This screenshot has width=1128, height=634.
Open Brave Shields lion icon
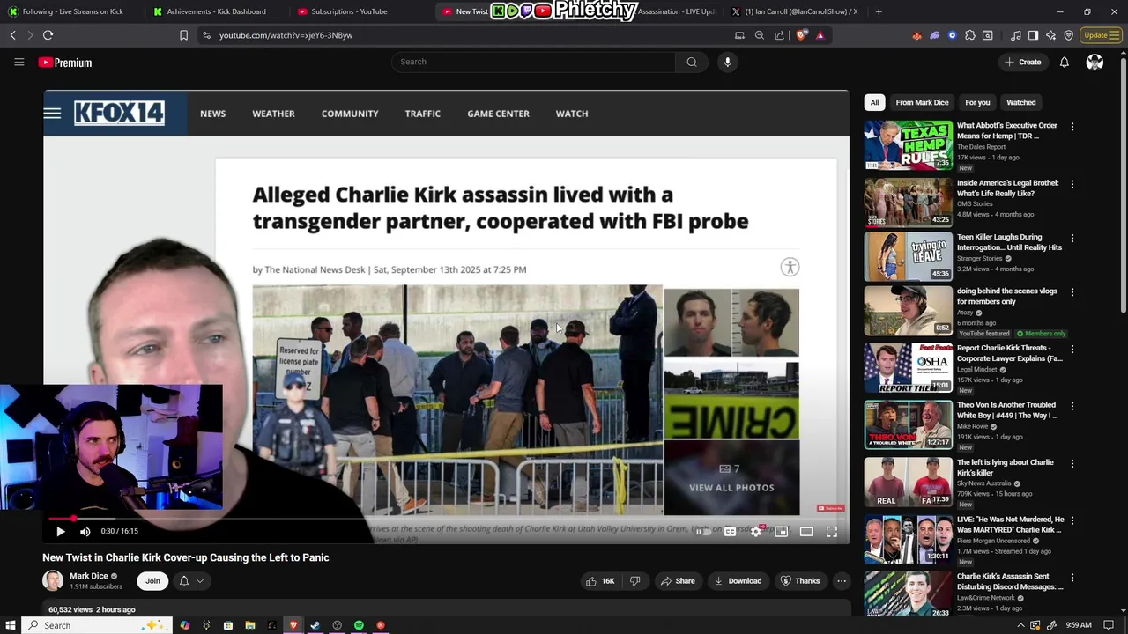click(801, 35)
